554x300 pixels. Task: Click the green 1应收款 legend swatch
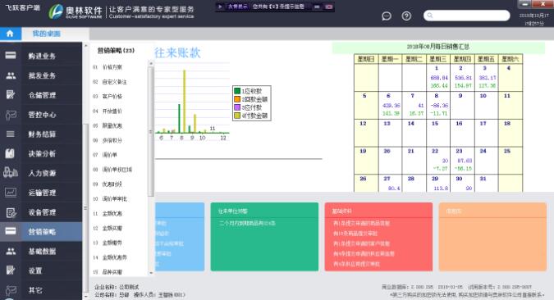coord(237,91)
